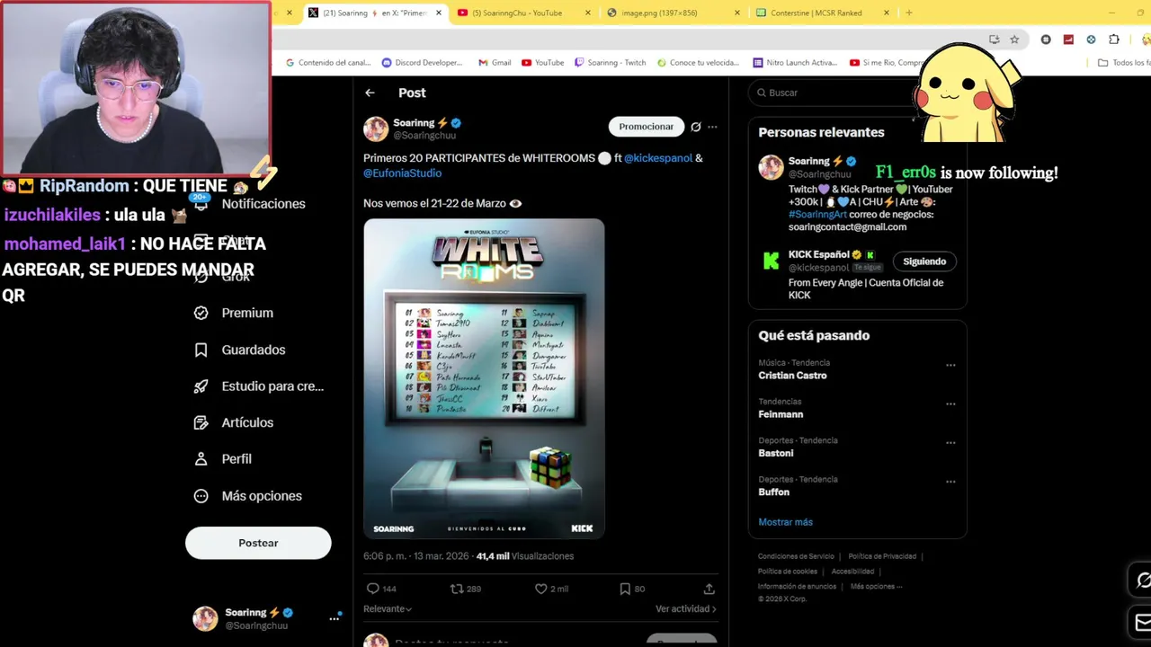Open options dots for Buffon trend
1151x647 pixels.
[x=950, y=482]
